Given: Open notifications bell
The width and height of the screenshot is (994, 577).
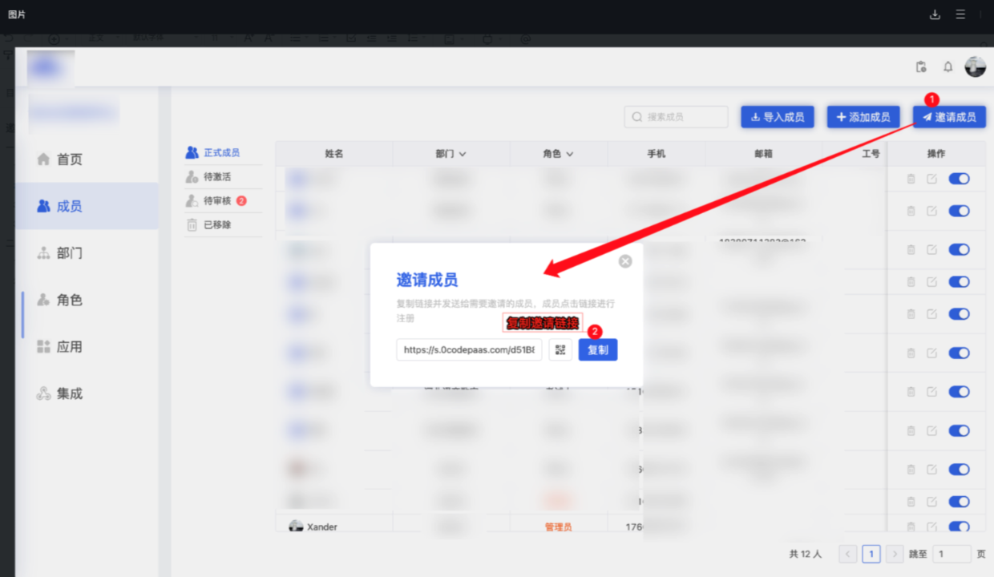Looking at the screenshot, I should (948, 67).
